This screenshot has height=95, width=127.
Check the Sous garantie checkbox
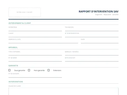click(10, 70)
